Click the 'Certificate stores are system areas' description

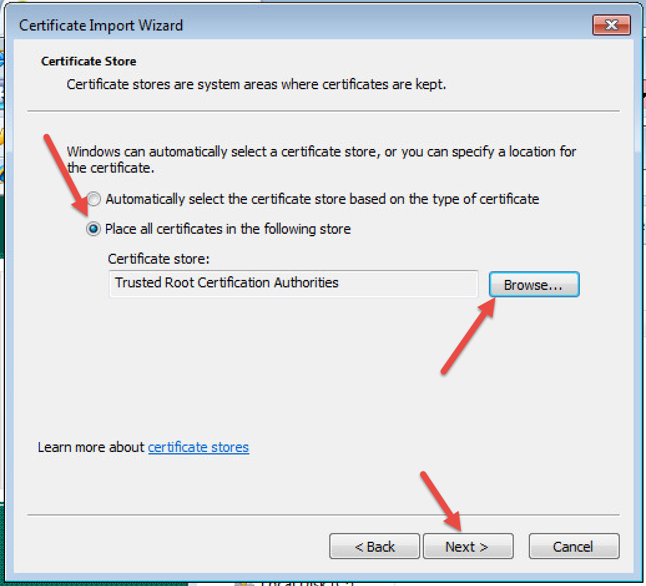pos(256,84)
